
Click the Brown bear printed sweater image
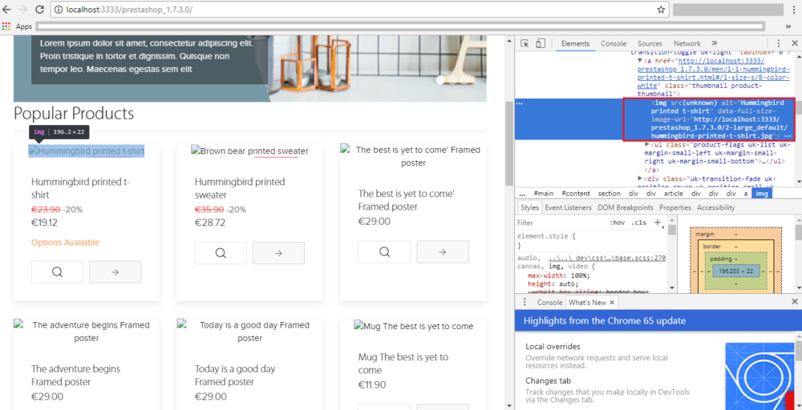coord(249,151)
